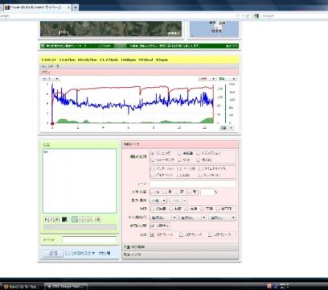
Task: Click the italic I editor toolbar icon
Action: point(51,219)
